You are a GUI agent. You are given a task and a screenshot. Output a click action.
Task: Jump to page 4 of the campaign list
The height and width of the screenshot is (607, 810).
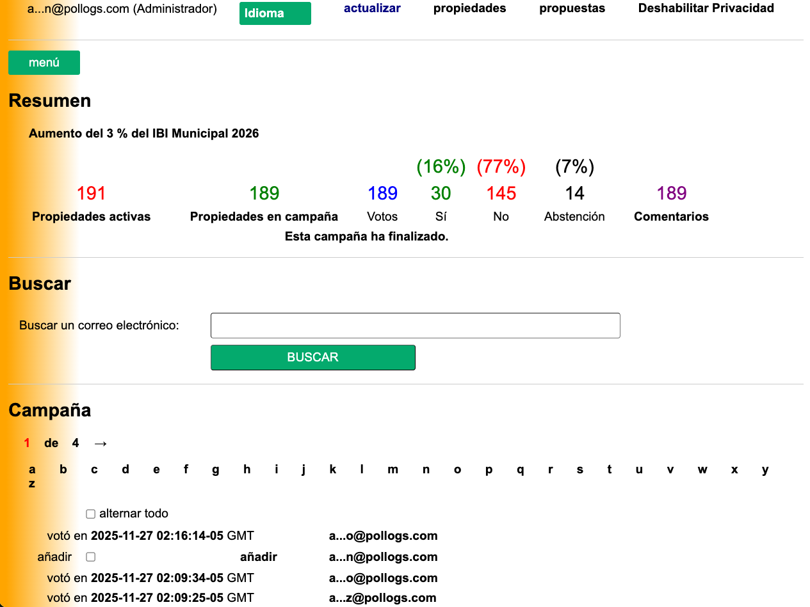point(75,443)
